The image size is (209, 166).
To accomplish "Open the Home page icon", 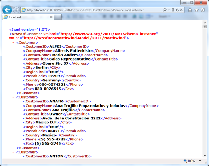I will coord(190,10).
